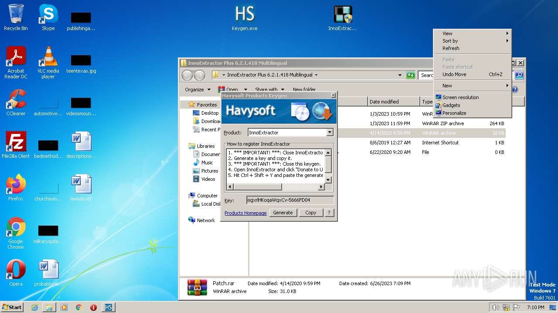Click the Explorer help icon
558x313 pixels.
click(x=515, y=90)
